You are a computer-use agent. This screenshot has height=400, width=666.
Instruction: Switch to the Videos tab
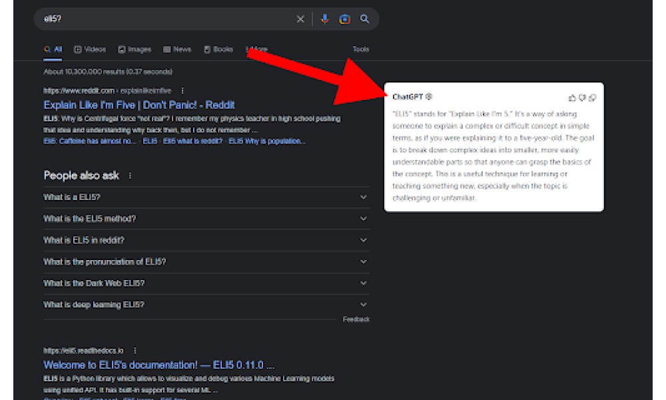point(90,49)
